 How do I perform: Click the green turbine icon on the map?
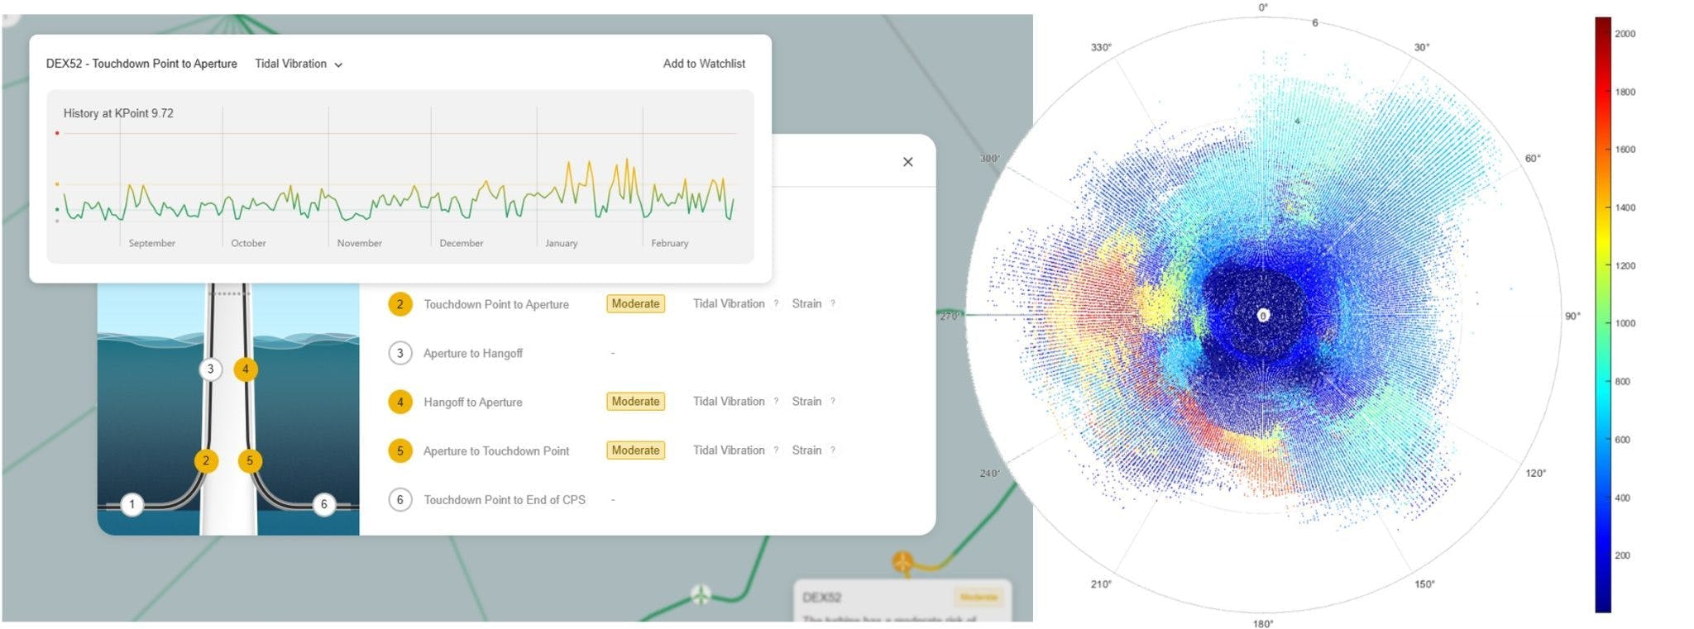[x=701, y=593]
